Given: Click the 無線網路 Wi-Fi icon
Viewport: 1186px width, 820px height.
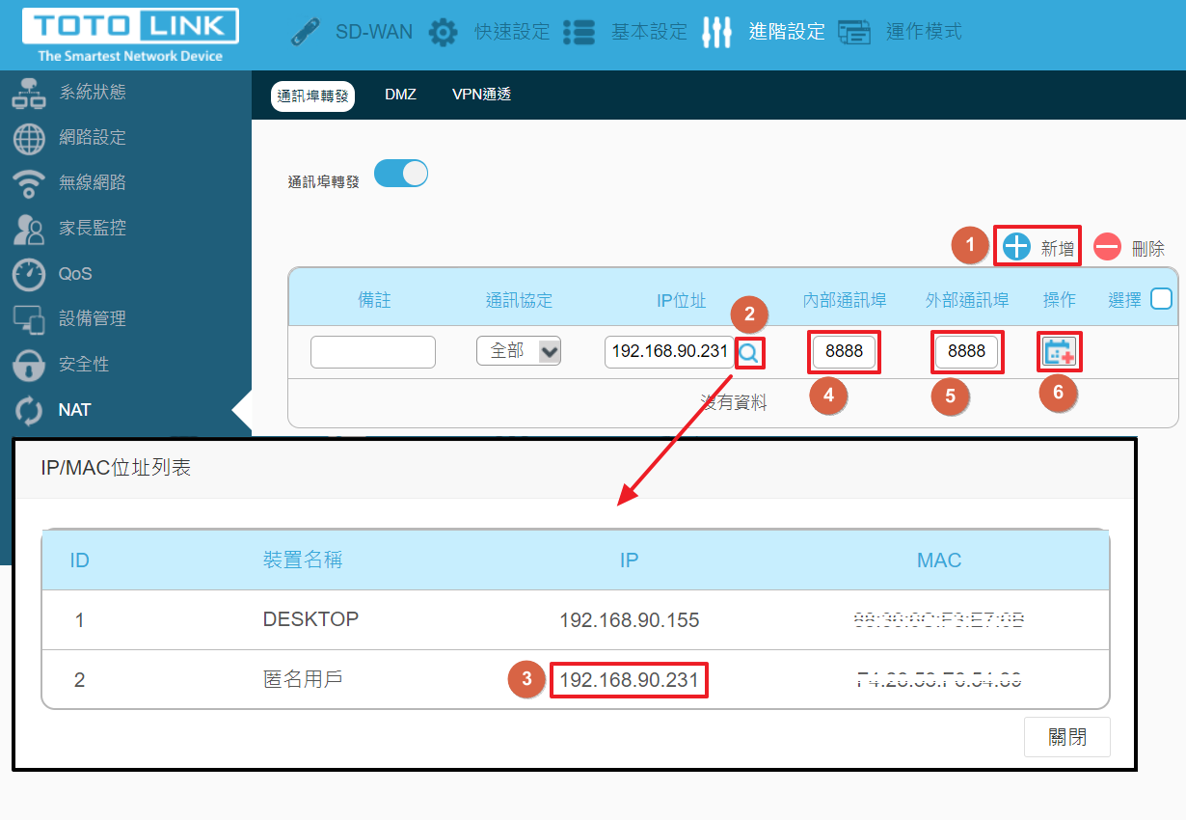Looking at the screenshot, I should click(28, 183).
